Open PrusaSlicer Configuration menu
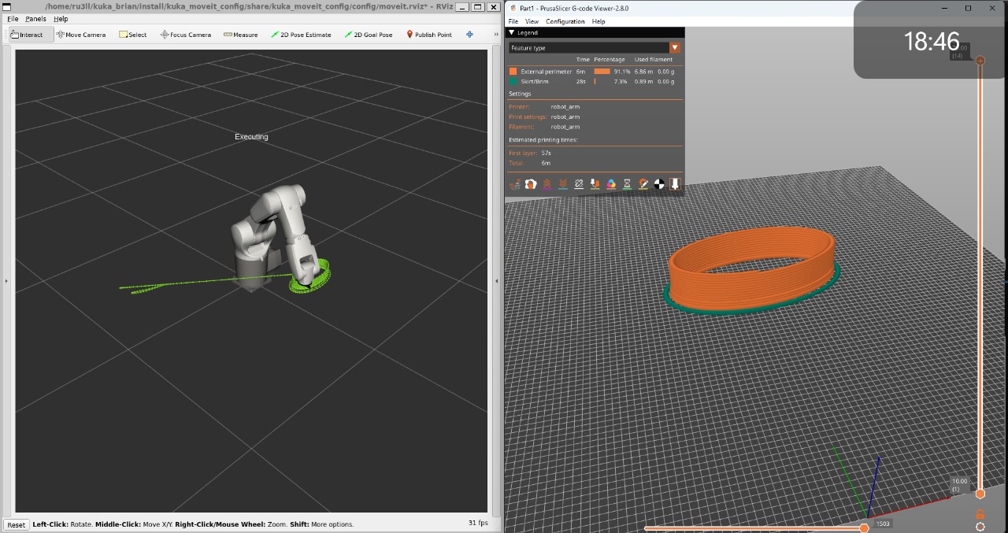Image resolution: width=1008 pixels, height=533 pixels. click(x=565, y=21)
